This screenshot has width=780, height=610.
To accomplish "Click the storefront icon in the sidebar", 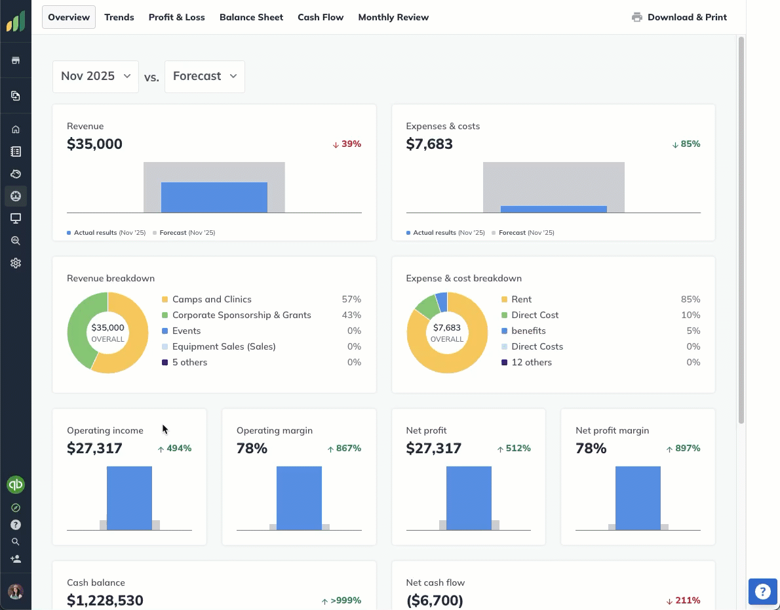I will (16, 60).
